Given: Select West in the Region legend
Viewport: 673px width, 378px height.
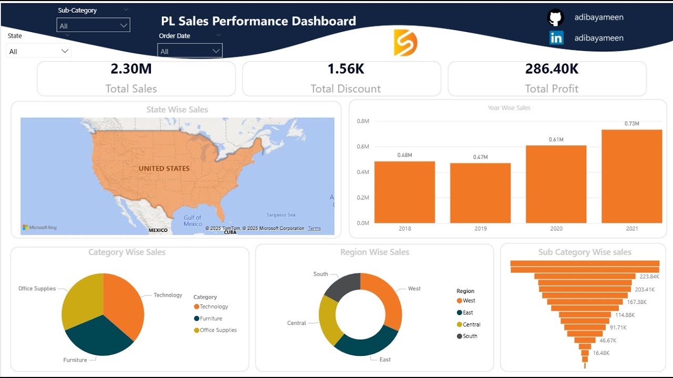Looking at the screenshot, I should coord(466,301).
